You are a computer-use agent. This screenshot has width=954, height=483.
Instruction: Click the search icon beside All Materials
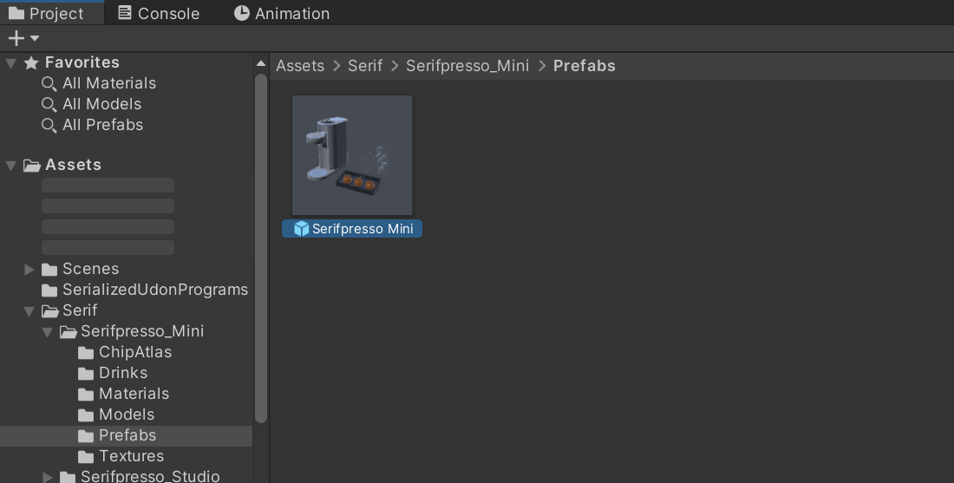click(x=49, y=84)
